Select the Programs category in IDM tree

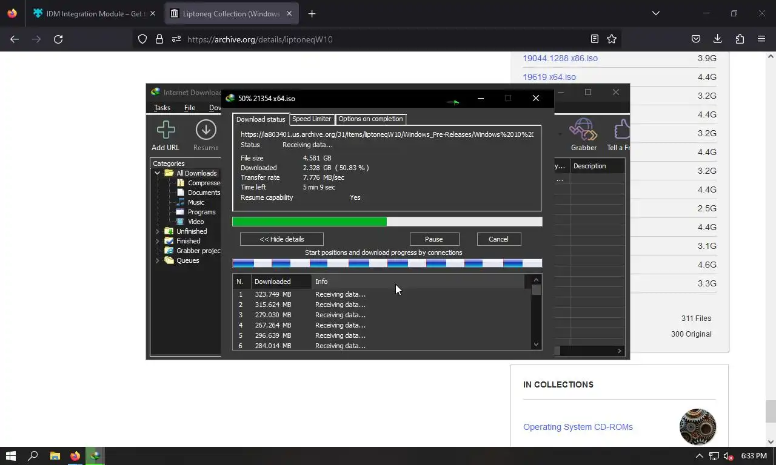click(x=201, y=212)
